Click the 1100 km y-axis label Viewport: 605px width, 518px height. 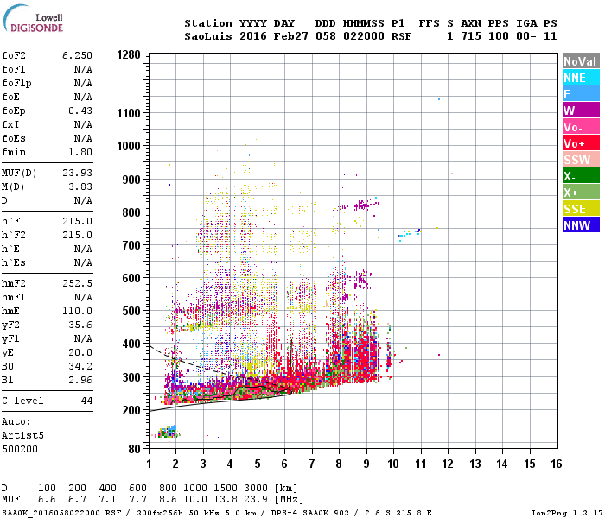[x=129, y=113]
